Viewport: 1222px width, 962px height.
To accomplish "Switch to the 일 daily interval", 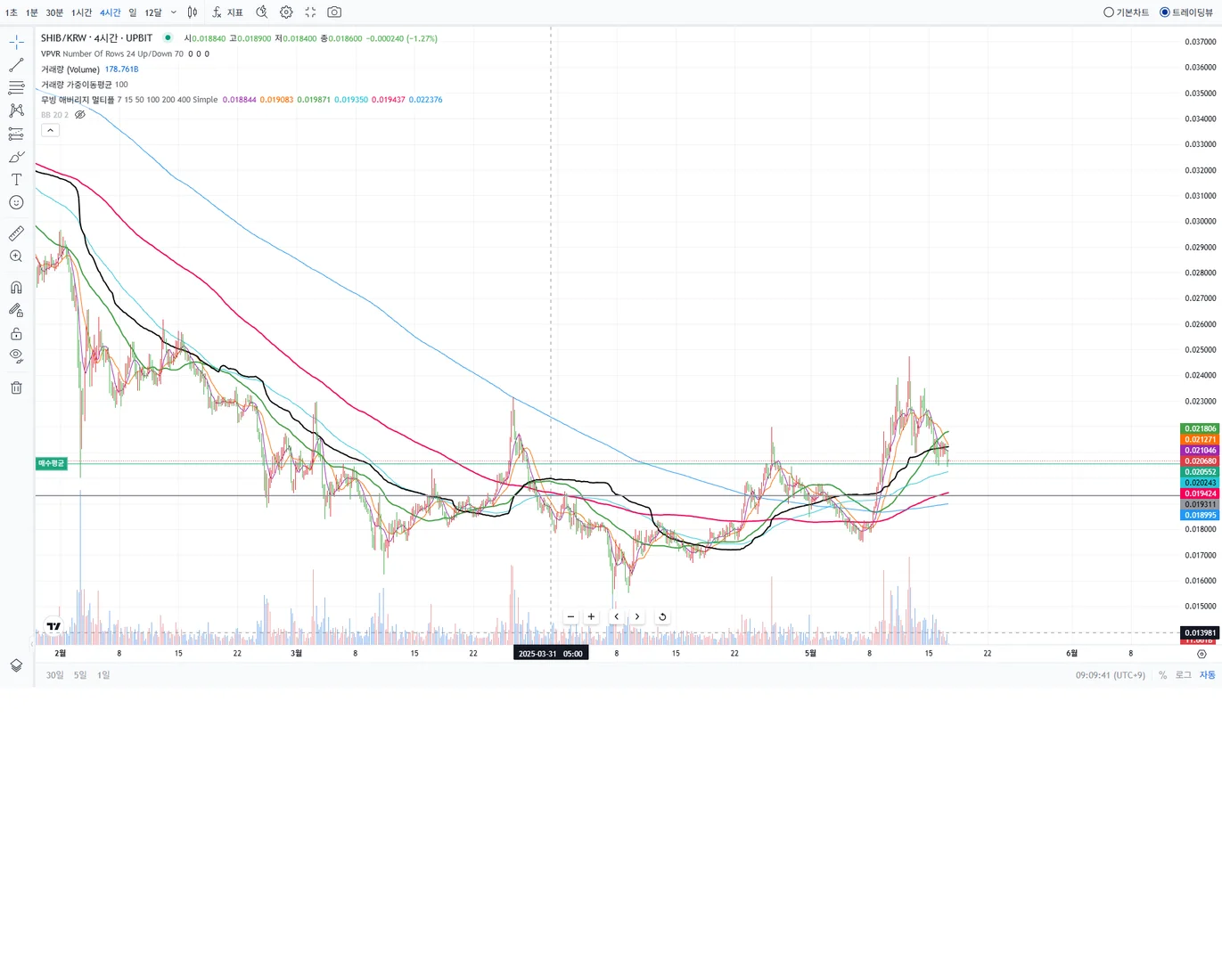I will (133, 12).
